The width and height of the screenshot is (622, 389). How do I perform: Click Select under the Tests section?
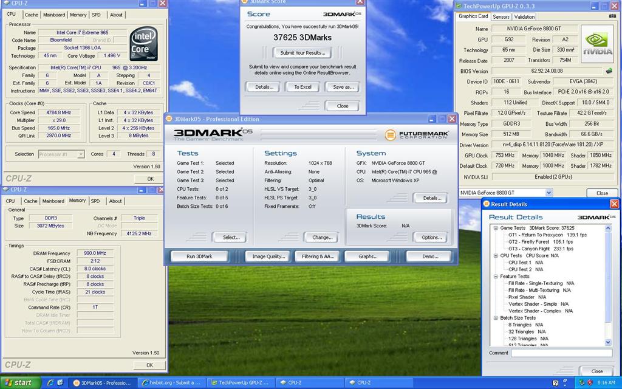(x=230, y=238)
